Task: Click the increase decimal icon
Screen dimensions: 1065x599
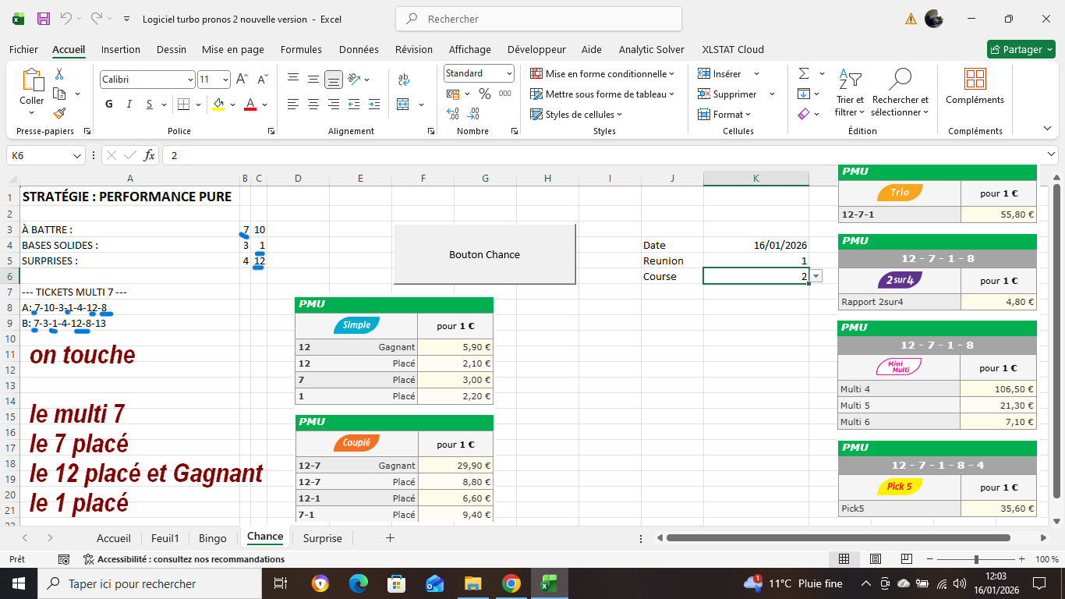Action: (453, 114)
